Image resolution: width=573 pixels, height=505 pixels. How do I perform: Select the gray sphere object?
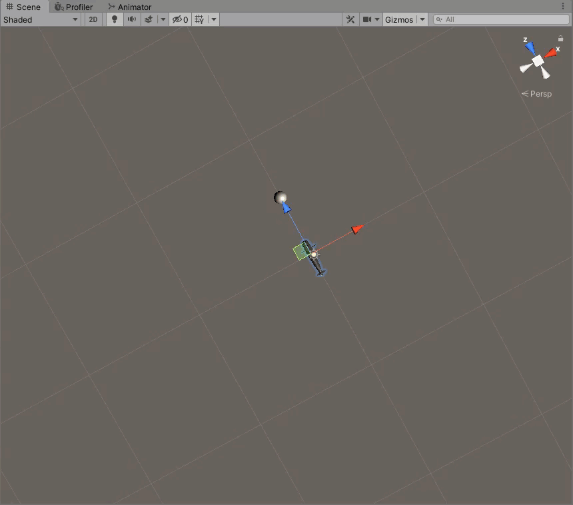[x=281, y=197]
